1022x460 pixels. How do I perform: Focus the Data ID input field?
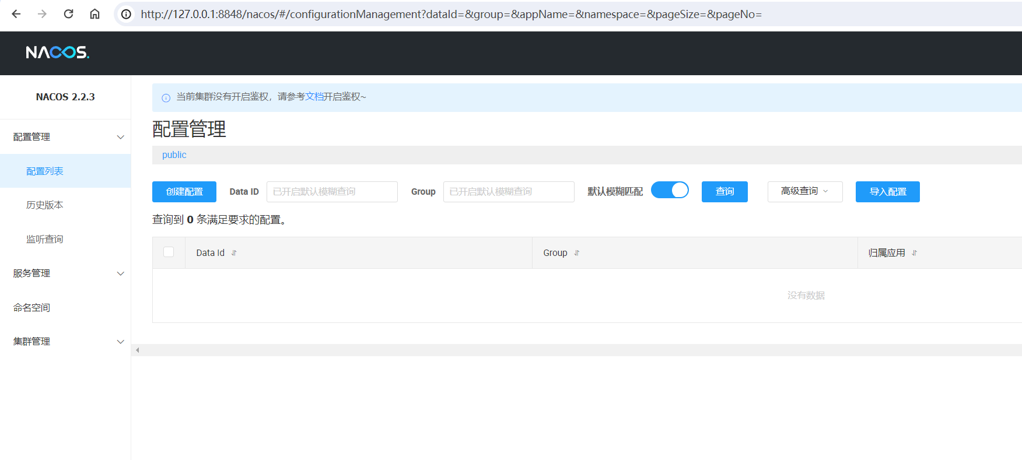[x=332, y=192]
